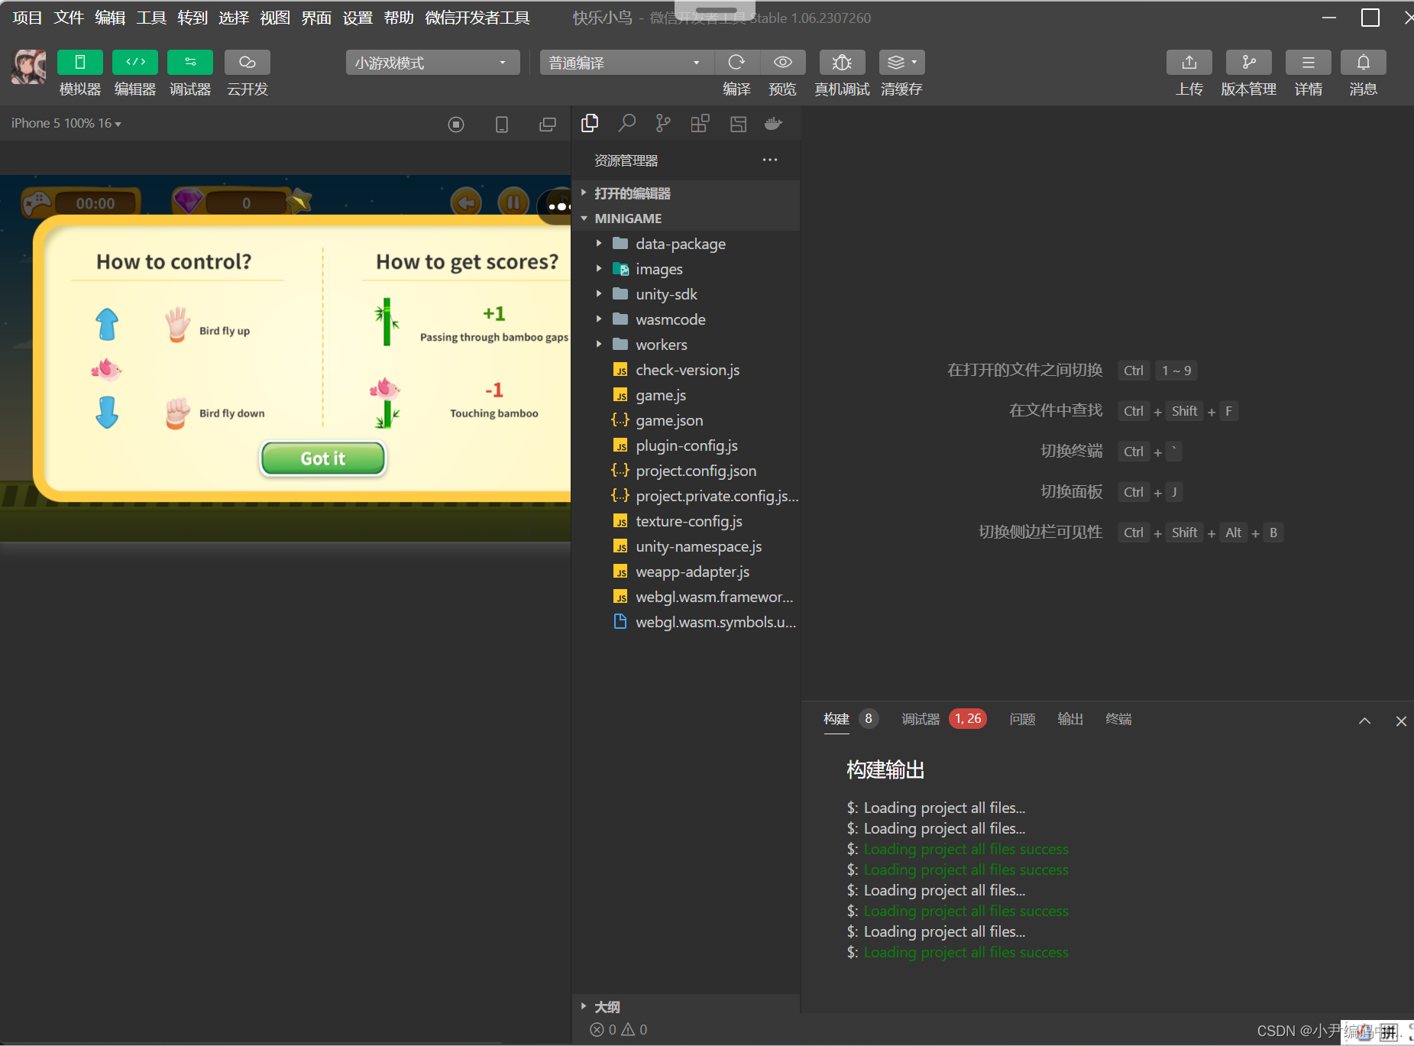The height and width of the screenshot is (1046, 1414).
Task: Click the game back arrow button
Action: 466,202
